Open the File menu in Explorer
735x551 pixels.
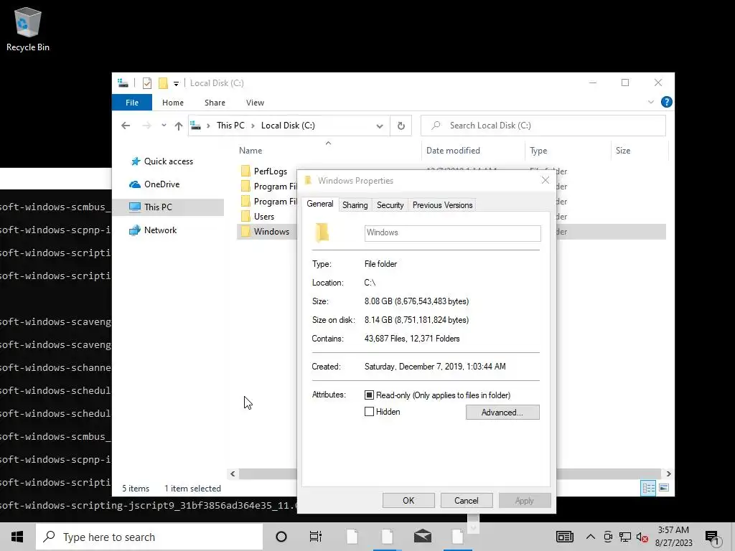coord(132,103)
